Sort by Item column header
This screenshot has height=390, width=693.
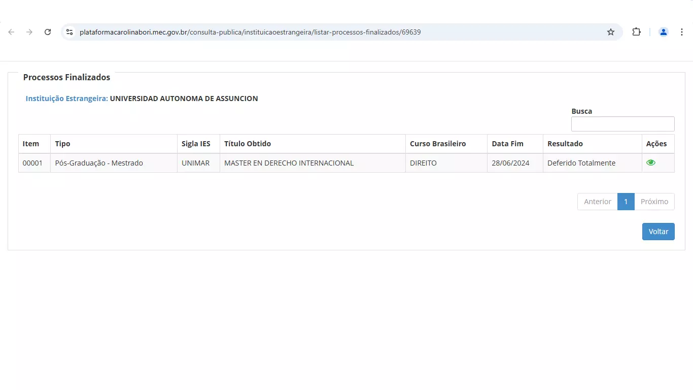tap(34, 144)
